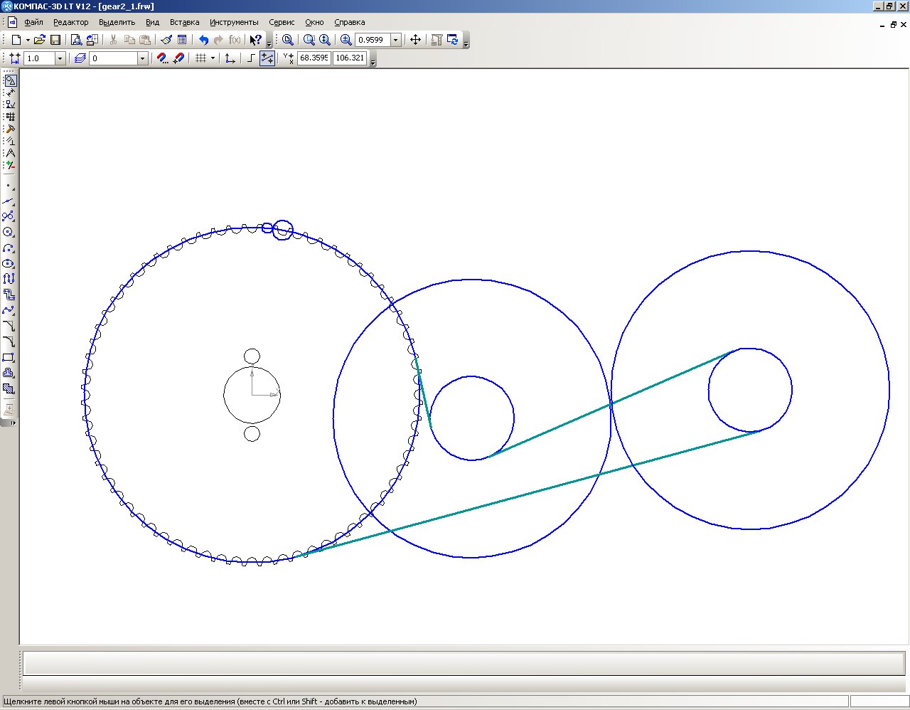Activate the Pan view tool

tap(415, 40)
